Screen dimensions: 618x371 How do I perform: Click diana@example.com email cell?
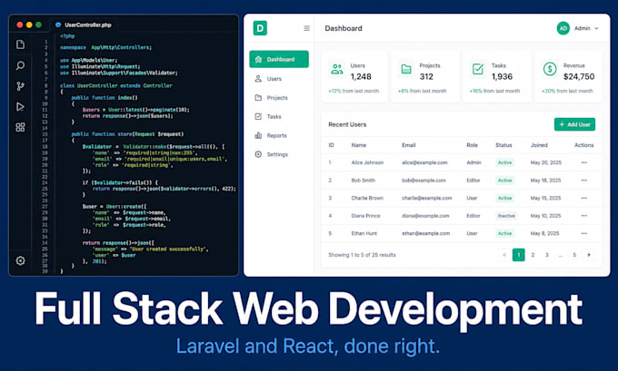tap(425, 216)
